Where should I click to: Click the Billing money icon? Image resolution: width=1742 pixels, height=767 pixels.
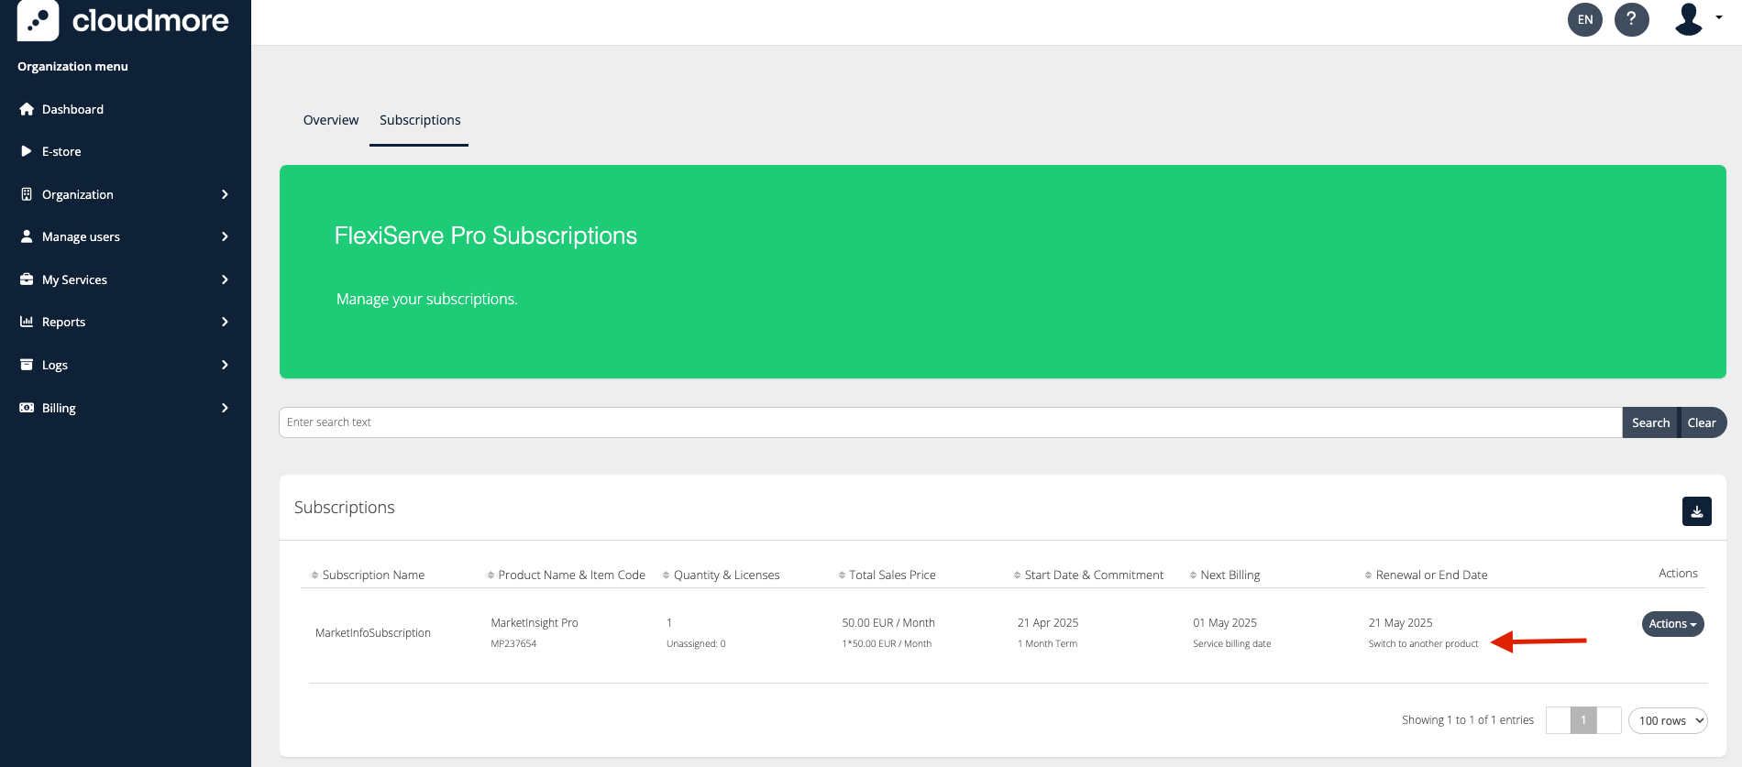27,408
